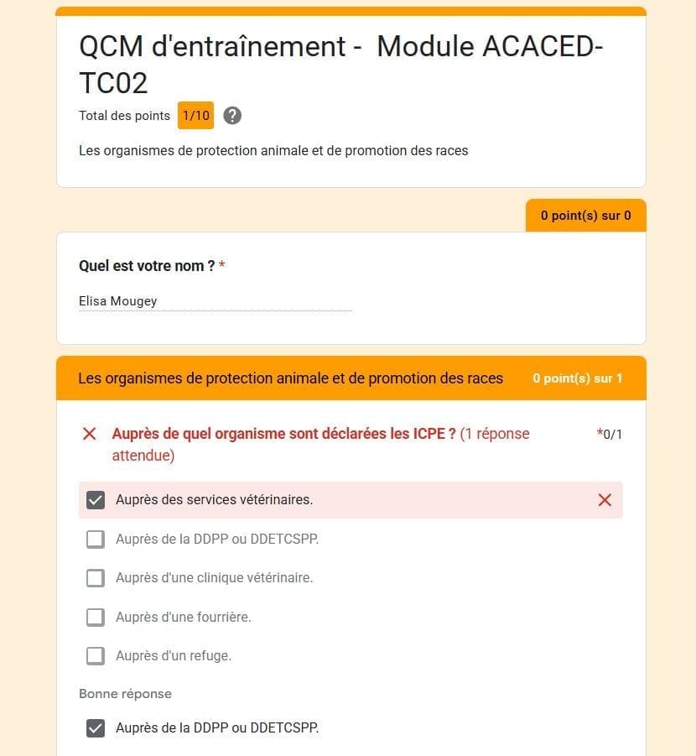Select the "0 point(s) sur 0" tab

pyautogui.click(x=585, y=216)
